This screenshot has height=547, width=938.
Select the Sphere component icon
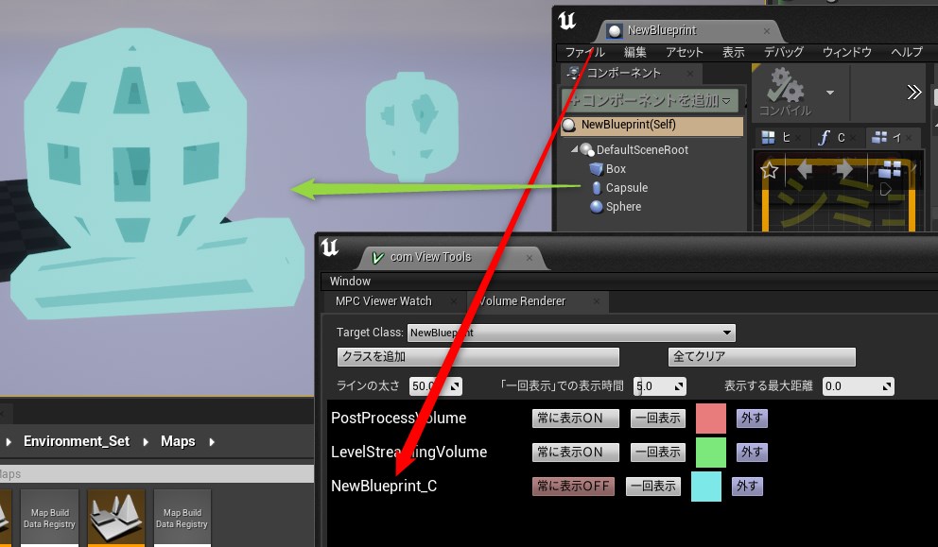(597, 207)
